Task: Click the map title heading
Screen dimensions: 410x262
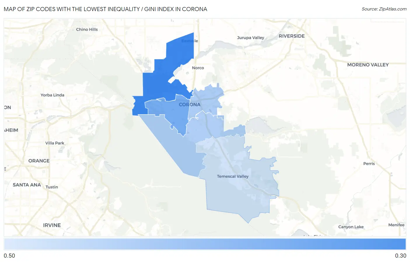Action: pyautogui.click(x=105, y=9)
